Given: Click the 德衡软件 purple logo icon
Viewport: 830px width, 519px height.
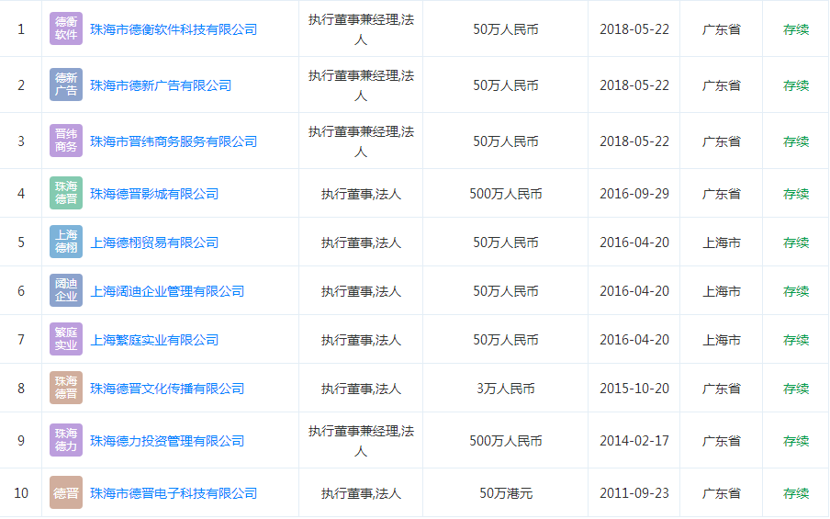Looking at the screenshot, I should (x=66, y=28).
